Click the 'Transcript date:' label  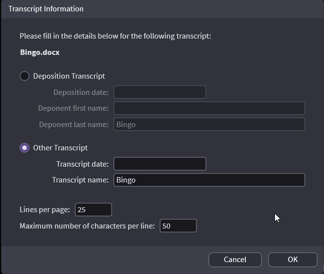click(x=82, y=164)
